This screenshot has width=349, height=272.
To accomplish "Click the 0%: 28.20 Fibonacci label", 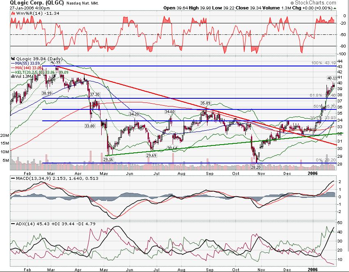I will [326, 160].
